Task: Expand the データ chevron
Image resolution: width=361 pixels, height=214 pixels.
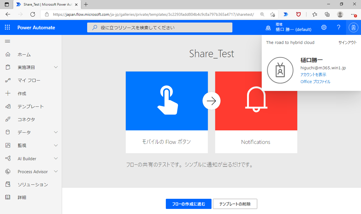Action: pos(56,132)
